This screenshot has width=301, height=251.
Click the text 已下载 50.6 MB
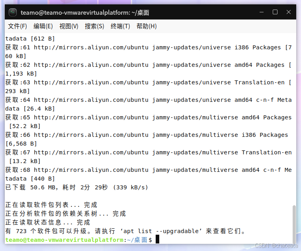[31, 187]
